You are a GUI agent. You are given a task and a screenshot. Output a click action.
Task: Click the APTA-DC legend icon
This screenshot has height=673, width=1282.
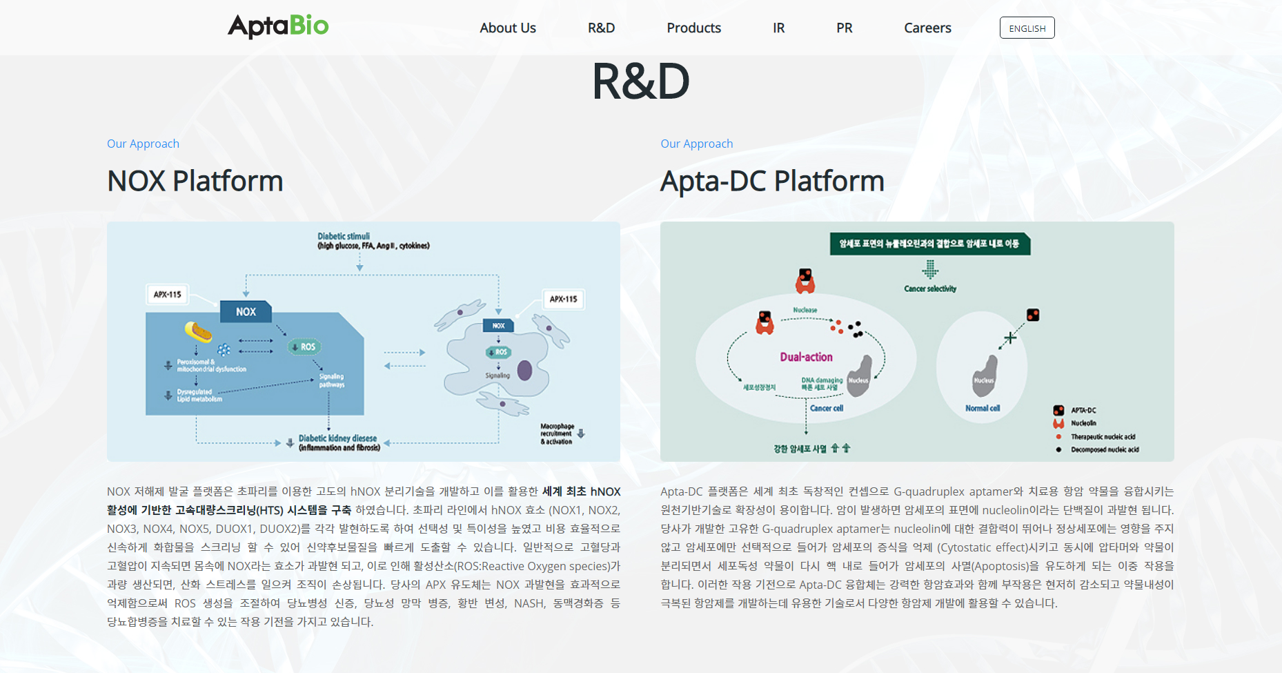1058,410
